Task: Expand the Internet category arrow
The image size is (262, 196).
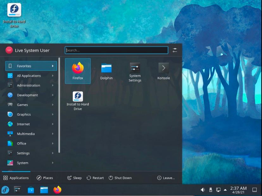Action: tap(53, 124)
